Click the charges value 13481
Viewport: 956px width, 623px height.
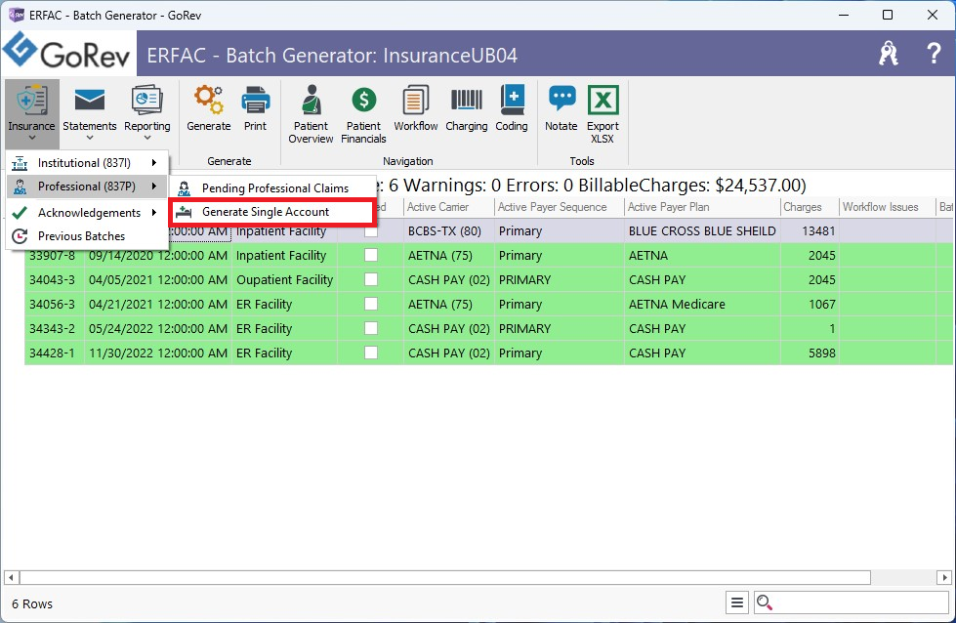(810, 231)
